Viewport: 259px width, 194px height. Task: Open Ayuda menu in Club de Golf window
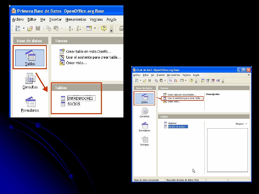pyautogui.click(x=196, y=75)
